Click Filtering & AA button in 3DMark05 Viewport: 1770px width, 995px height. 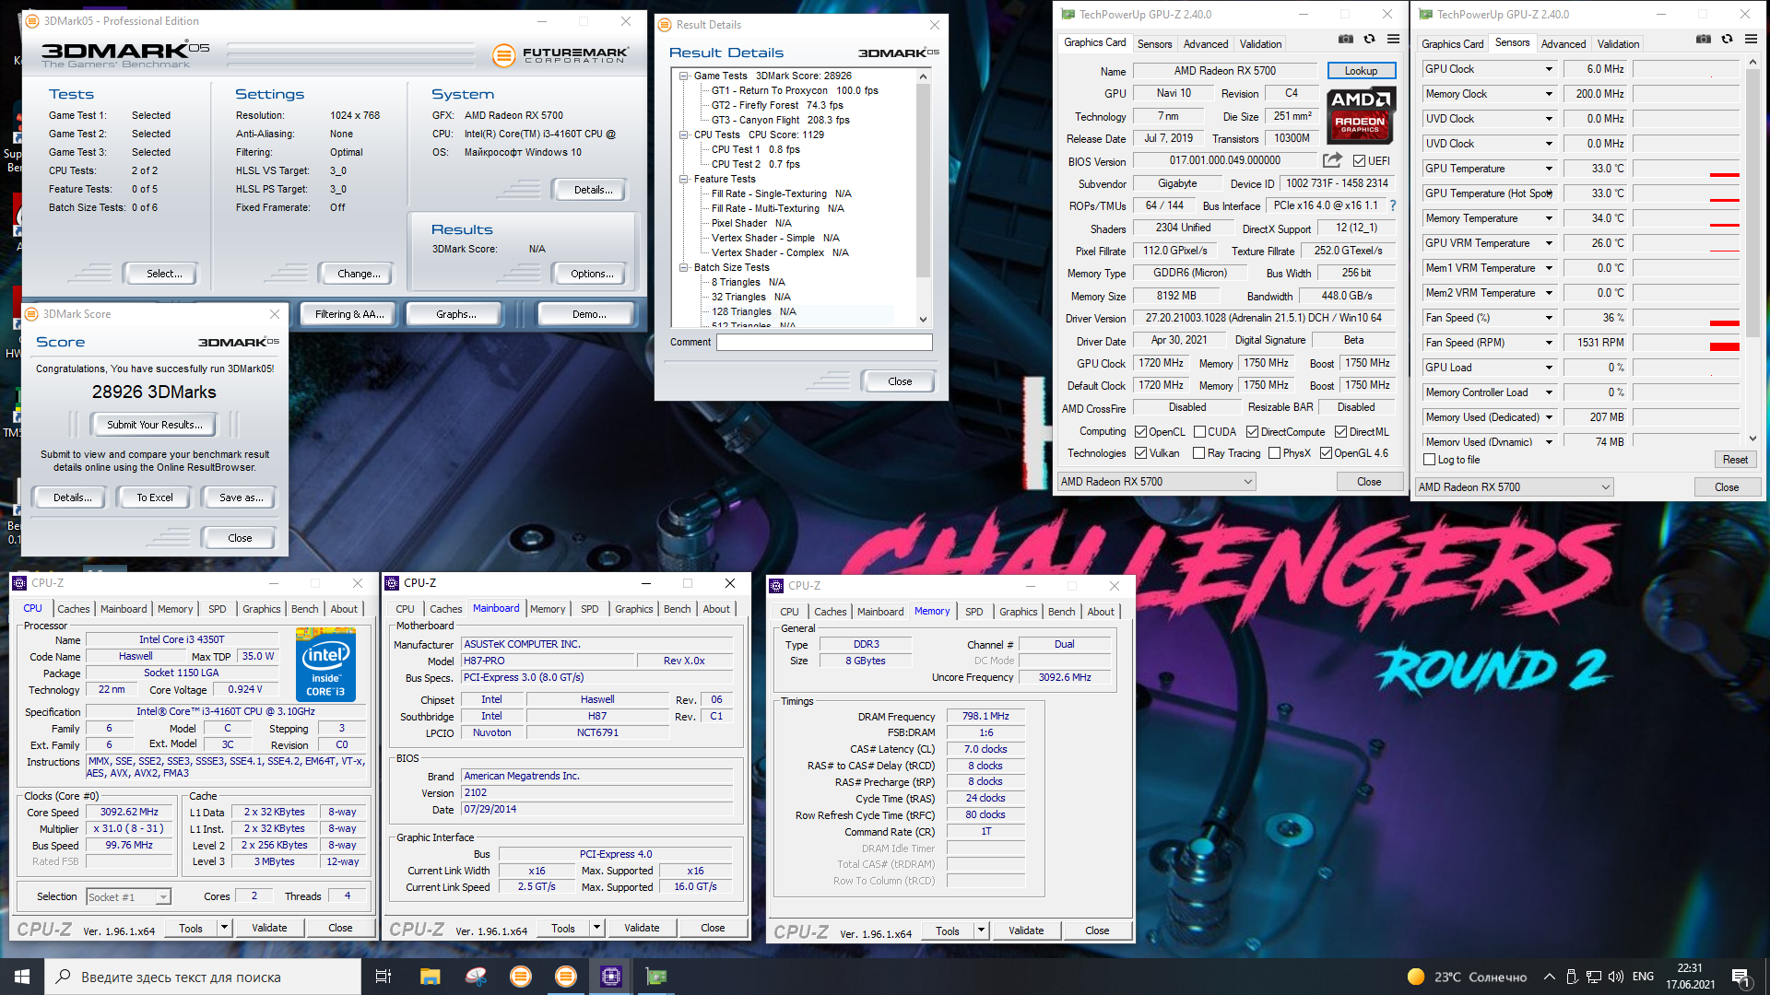pyautogui.click(x=349, y=314)
